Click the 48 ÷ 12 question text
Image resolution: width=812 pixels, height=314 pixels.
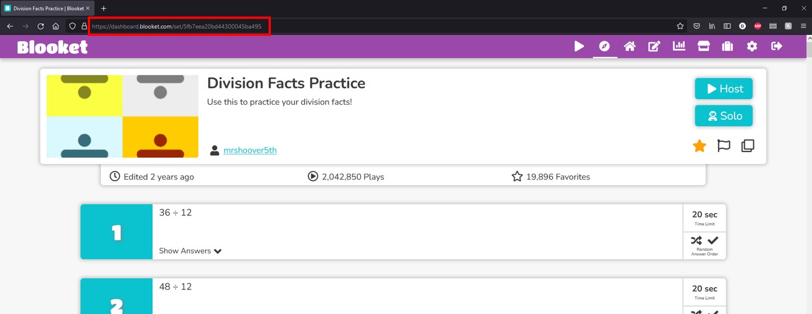click(x=175, y=287)
